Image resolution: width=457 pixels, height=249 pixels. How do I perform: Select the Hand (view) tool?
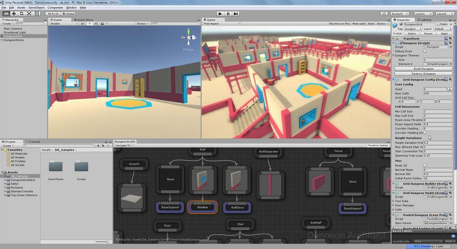(x=6, y=14)
